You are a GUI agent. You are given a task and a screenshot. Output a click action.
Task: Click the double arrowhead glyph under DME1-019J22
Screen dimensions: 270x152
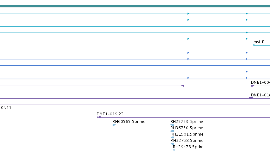click(x=99, y=117)
